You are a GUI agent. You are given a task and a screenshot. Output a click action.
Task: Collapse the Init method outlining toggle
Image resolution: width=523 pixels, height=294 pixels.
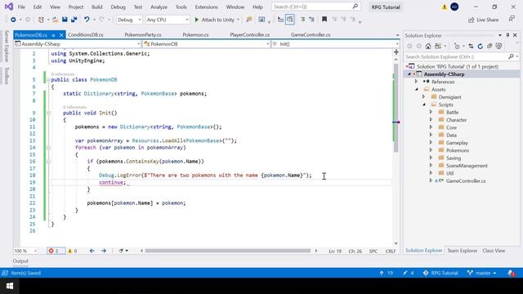pyautogui.click(x=49, y=113)
